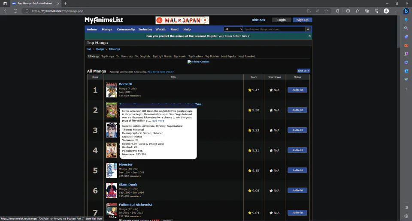Click the site search magnifier button
Viewport: 412px width, 221px height.
(308, 29)
